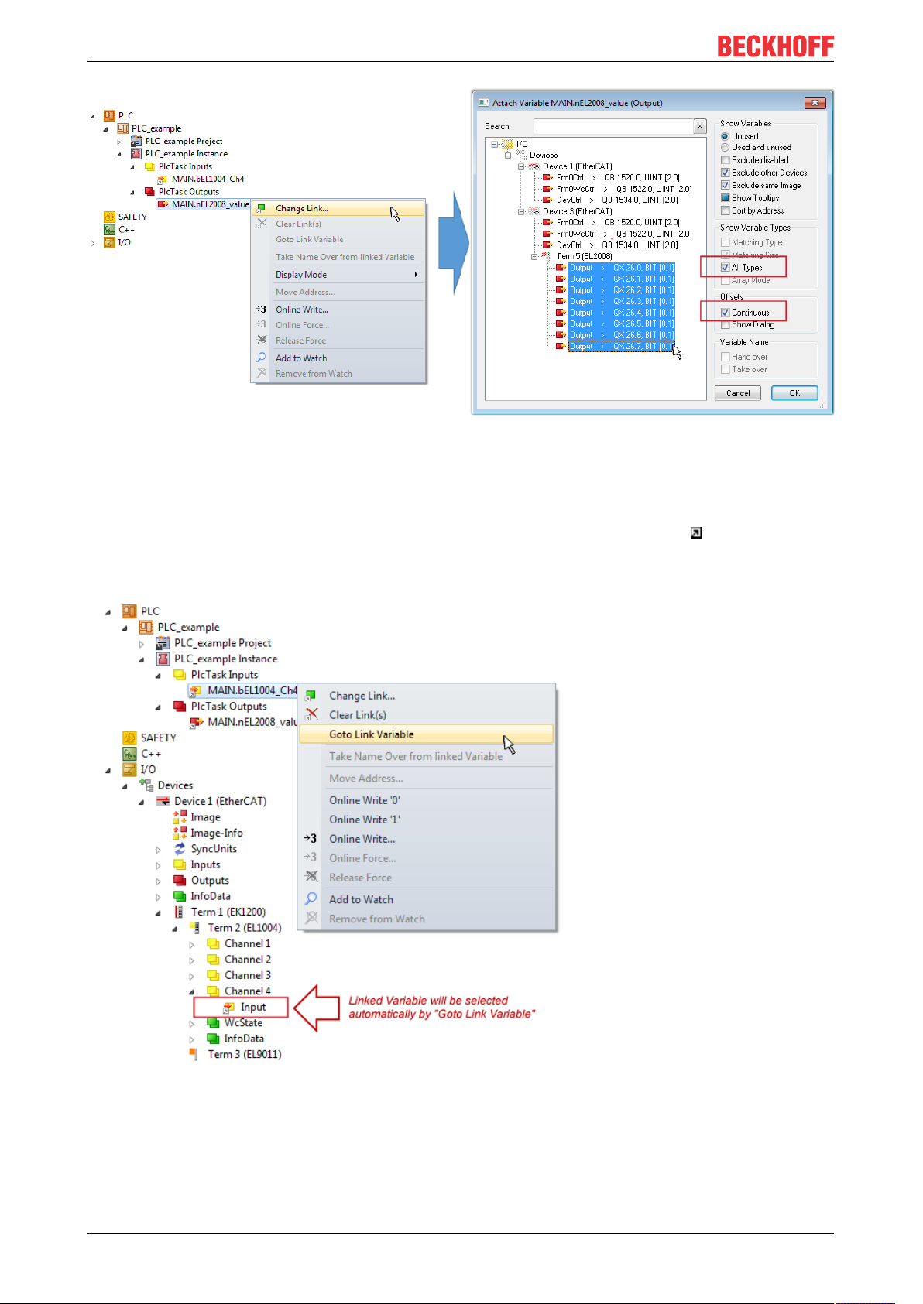Click the red Clear Link(s) icon in menu
The height and width of the screenshot is (1304, 923).
click(311, 714)
